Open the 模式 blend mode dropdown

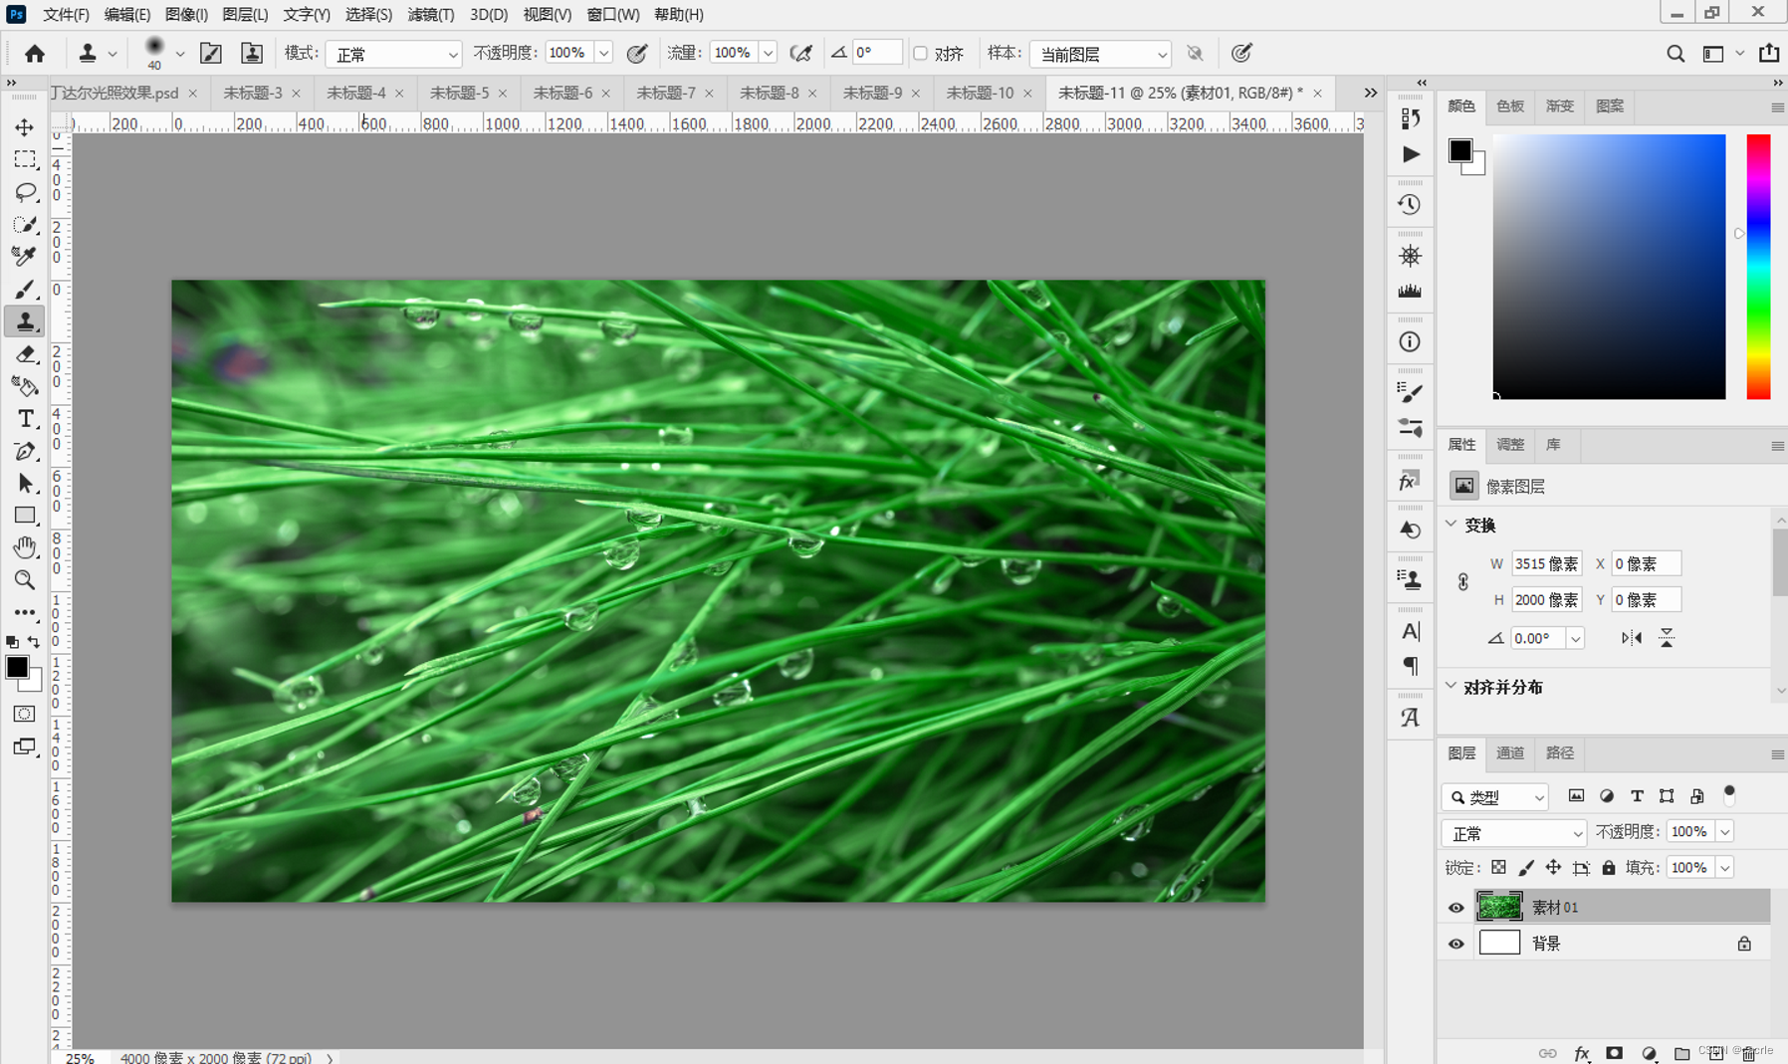(393, 54)
